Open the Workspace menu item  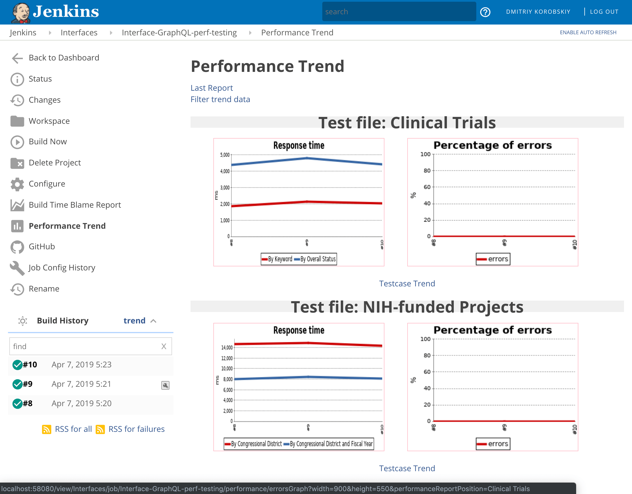click(49, 121)
